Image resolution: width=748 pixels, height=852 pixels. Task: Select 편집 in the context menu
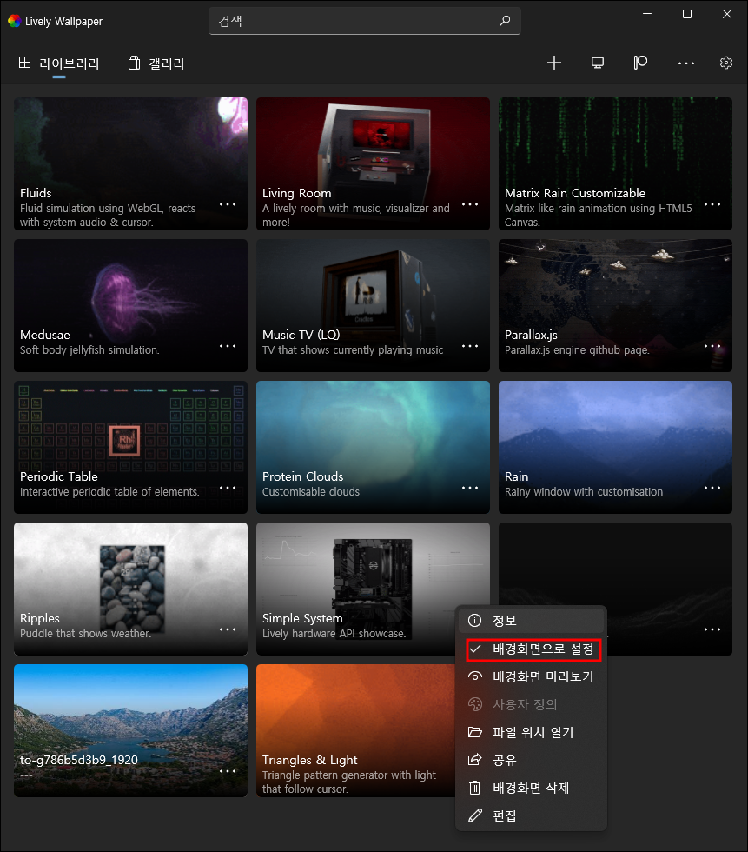pyautogui.click(x=531, y=815)
